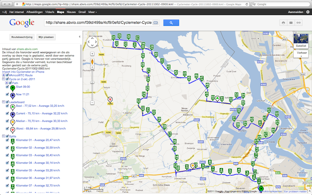312x195 pixels.
Task: Click the kilometer 19 marker on the map
Action: (x=159, y=120)
